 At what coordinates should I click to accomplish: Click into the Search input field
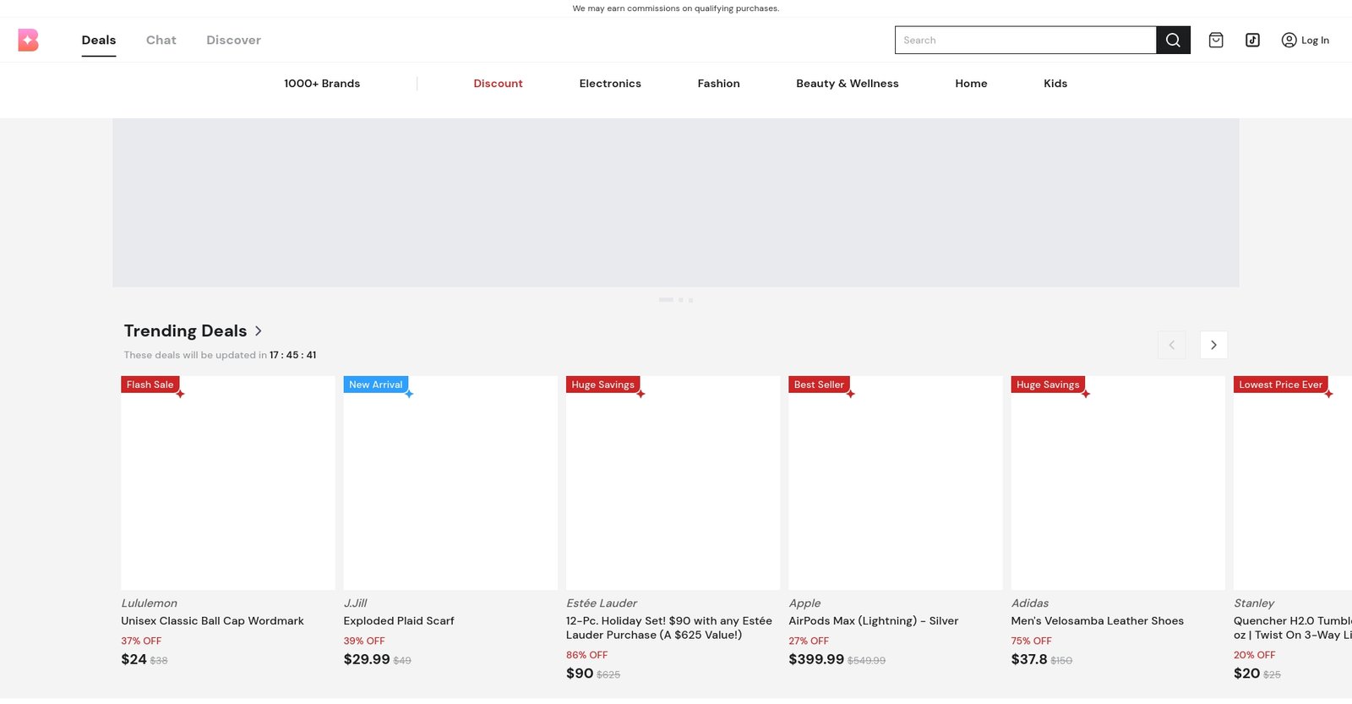coord(1025,40)
